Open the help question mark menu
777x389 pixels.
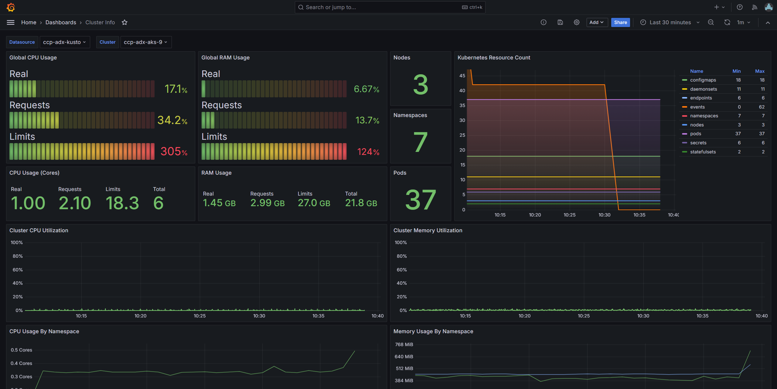740,7
